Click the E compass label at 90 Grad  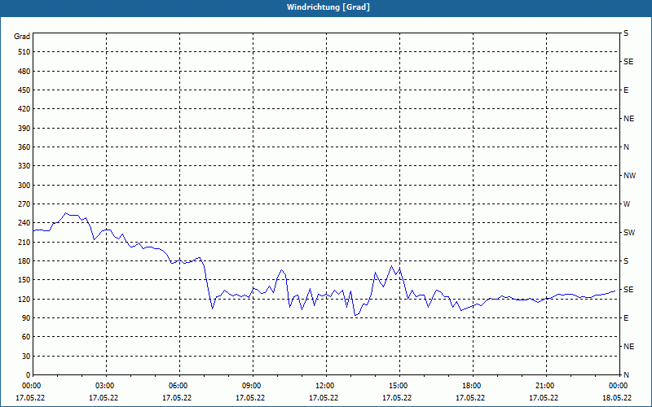click(x=626, y=318)
